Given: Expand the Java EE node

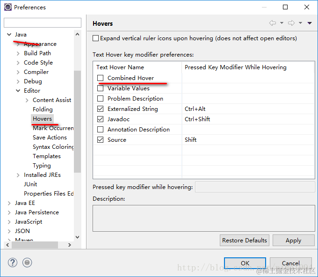Looking at the screenshot, I should pyautogui.click(x=9, y=203).
